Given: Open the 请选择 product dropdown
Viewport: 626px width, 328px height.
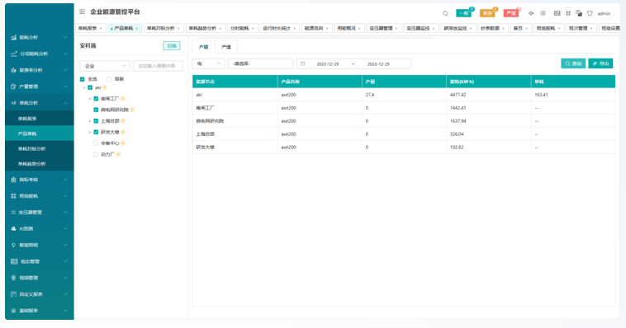Looking at the screenshot, I should 261,63.
